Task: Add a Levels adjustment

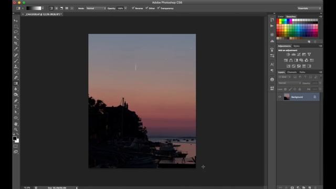Action: pyautogui.click(x=293, y=55)
